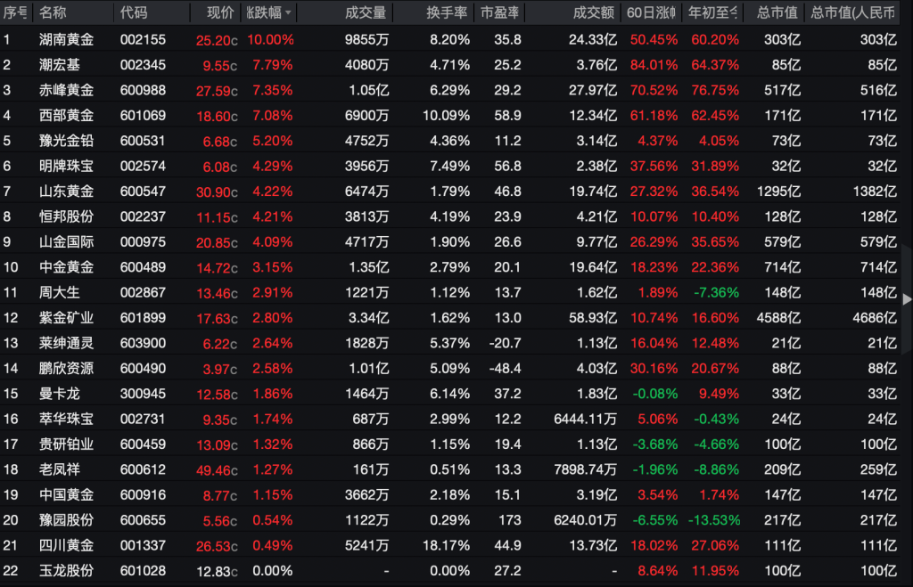
Task: Sort by 成交额 column header
Action: click(x=594, y=13)
